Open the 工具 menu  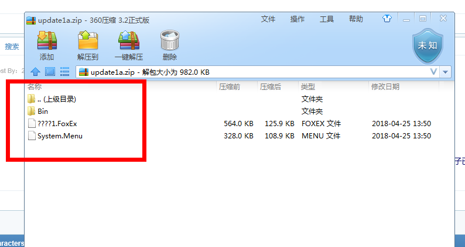pos(327,19)
